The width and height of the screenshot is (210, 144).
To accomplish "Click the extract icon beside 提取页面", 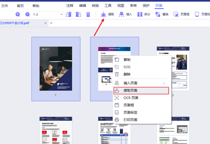I will tap(117, 90).
